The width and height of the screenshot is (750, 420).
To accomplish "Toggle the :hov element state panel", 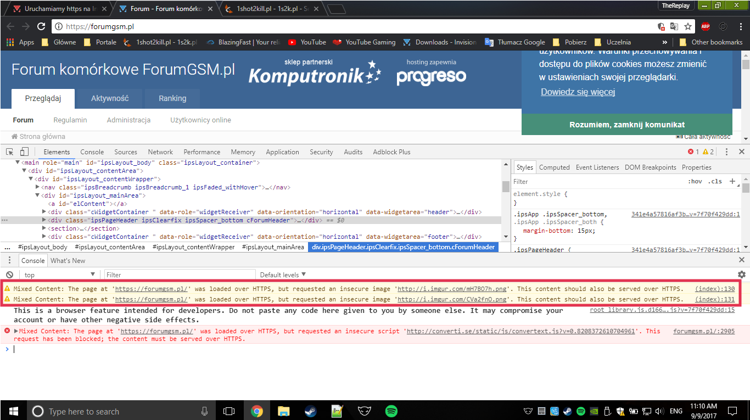I will coord(695,182).
